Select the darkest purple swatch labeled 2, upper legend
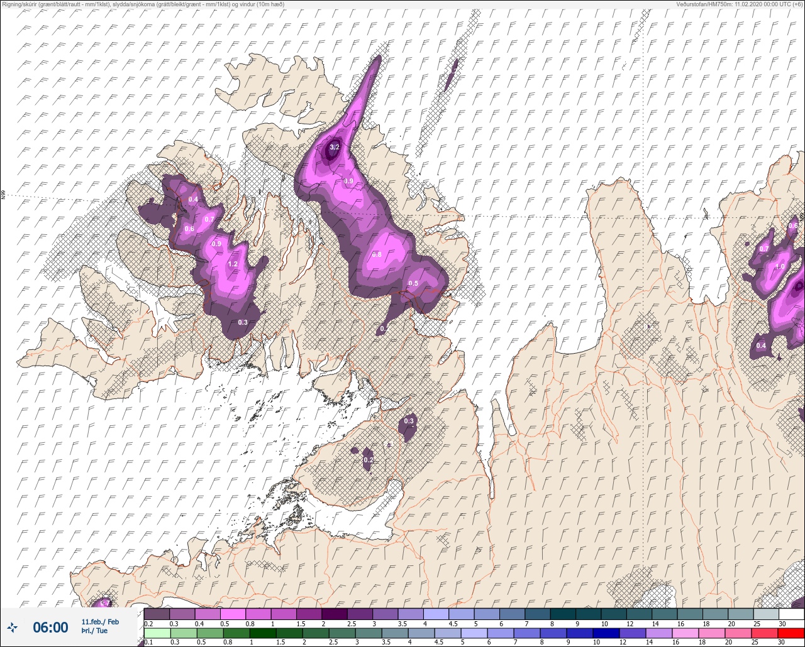Viewport: 805px width, 647px height. point(334,614)
